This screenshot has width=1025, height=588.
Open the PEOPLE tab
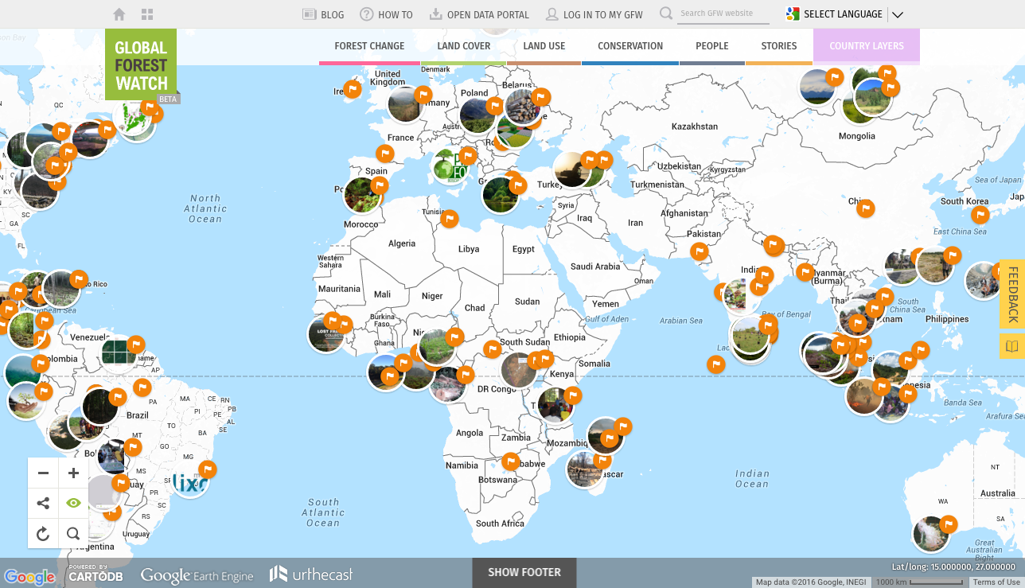click(712, 46)
